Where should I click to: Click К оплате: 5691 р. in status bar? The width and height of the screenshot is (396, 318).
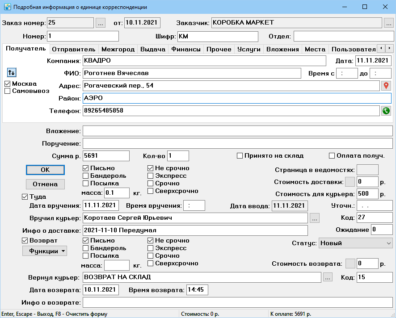point(291,314)
